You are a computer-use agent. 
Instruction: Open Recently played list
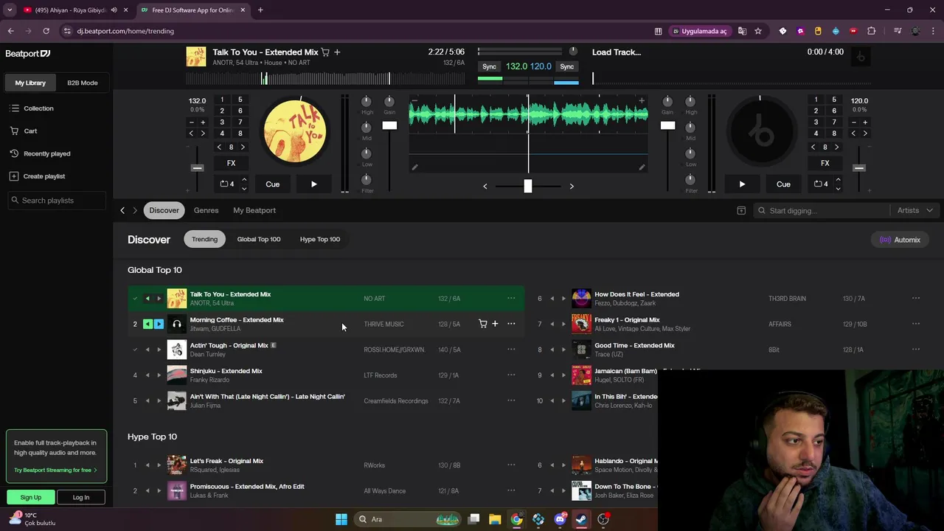(x=46, y=153)
